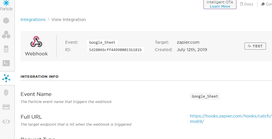Open the Console terminal icon

coord(6,63)
